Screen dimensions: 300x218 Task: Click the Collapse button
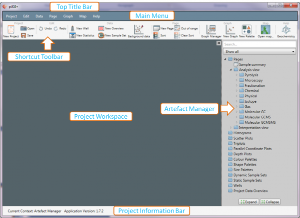coord(270,202)
